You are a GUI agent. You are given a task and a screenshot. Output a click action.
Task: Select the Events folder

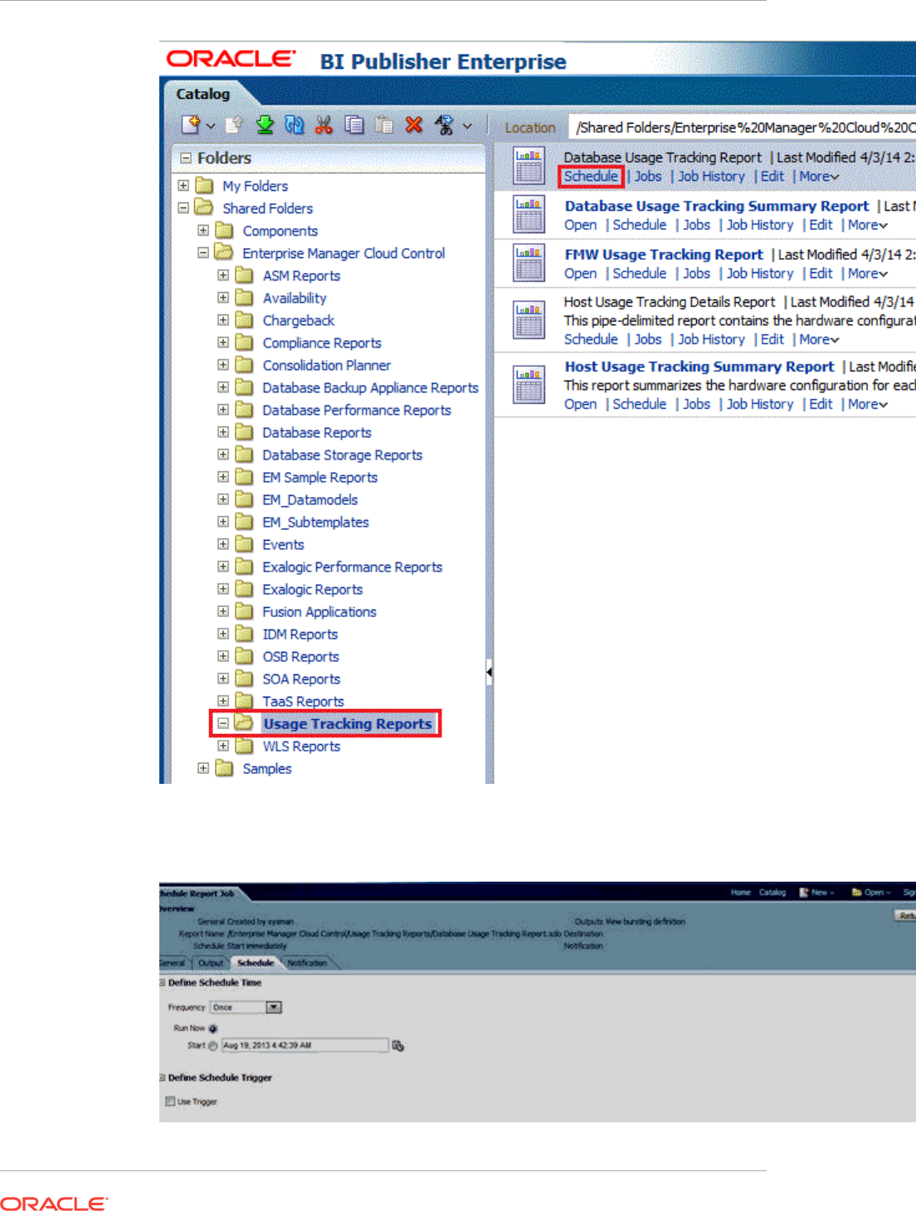[x=284, y=544]
